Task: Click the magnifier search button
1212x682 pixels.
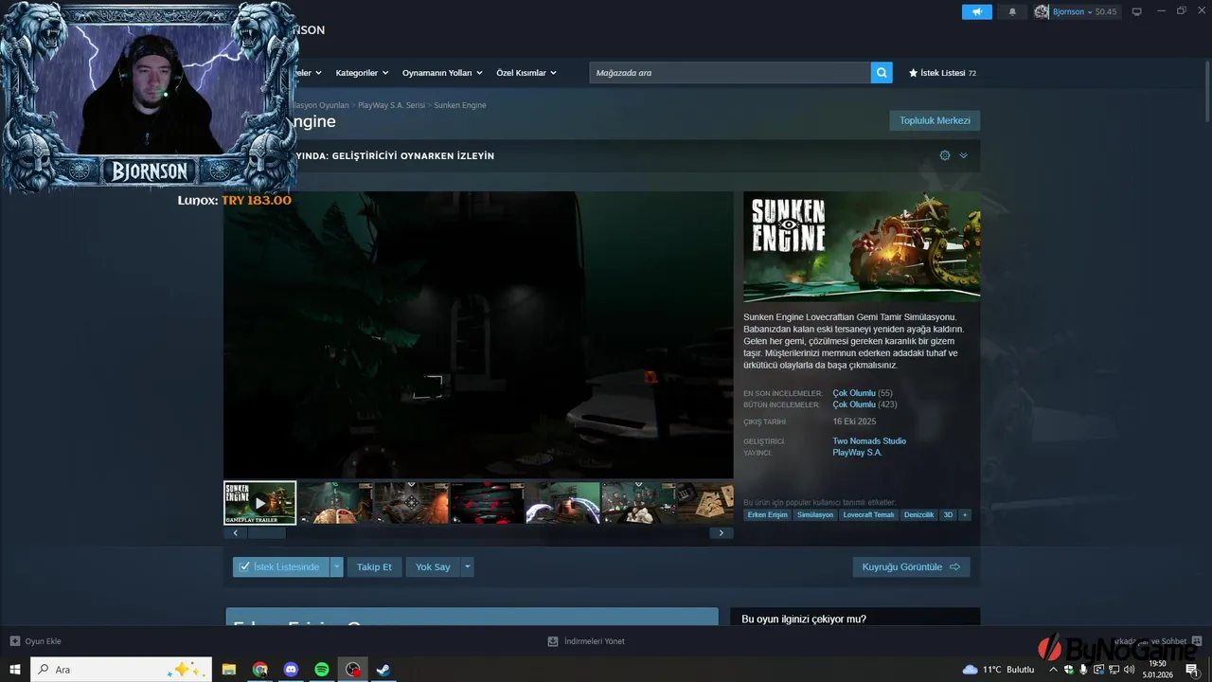Action: click(x=882, y=73)
